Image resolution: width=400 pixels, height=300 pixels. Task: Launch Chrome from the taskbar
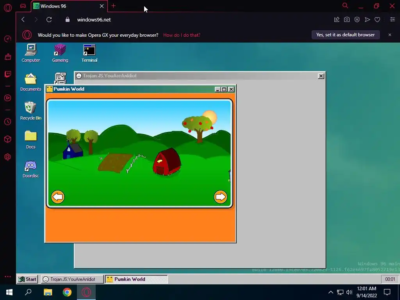click(x=67, y=292)
